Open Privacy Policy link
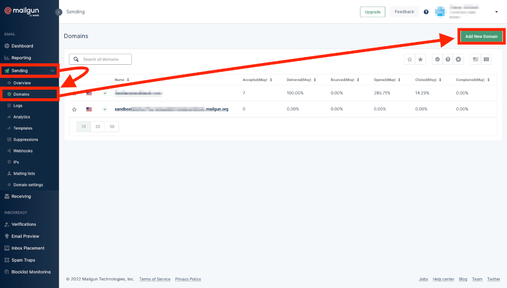 (188, 279)
